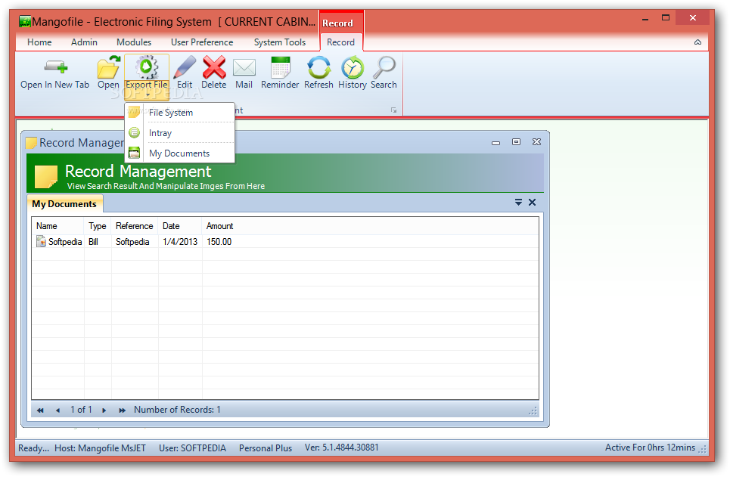Click the Refresh arrows icon

[319, 67]
